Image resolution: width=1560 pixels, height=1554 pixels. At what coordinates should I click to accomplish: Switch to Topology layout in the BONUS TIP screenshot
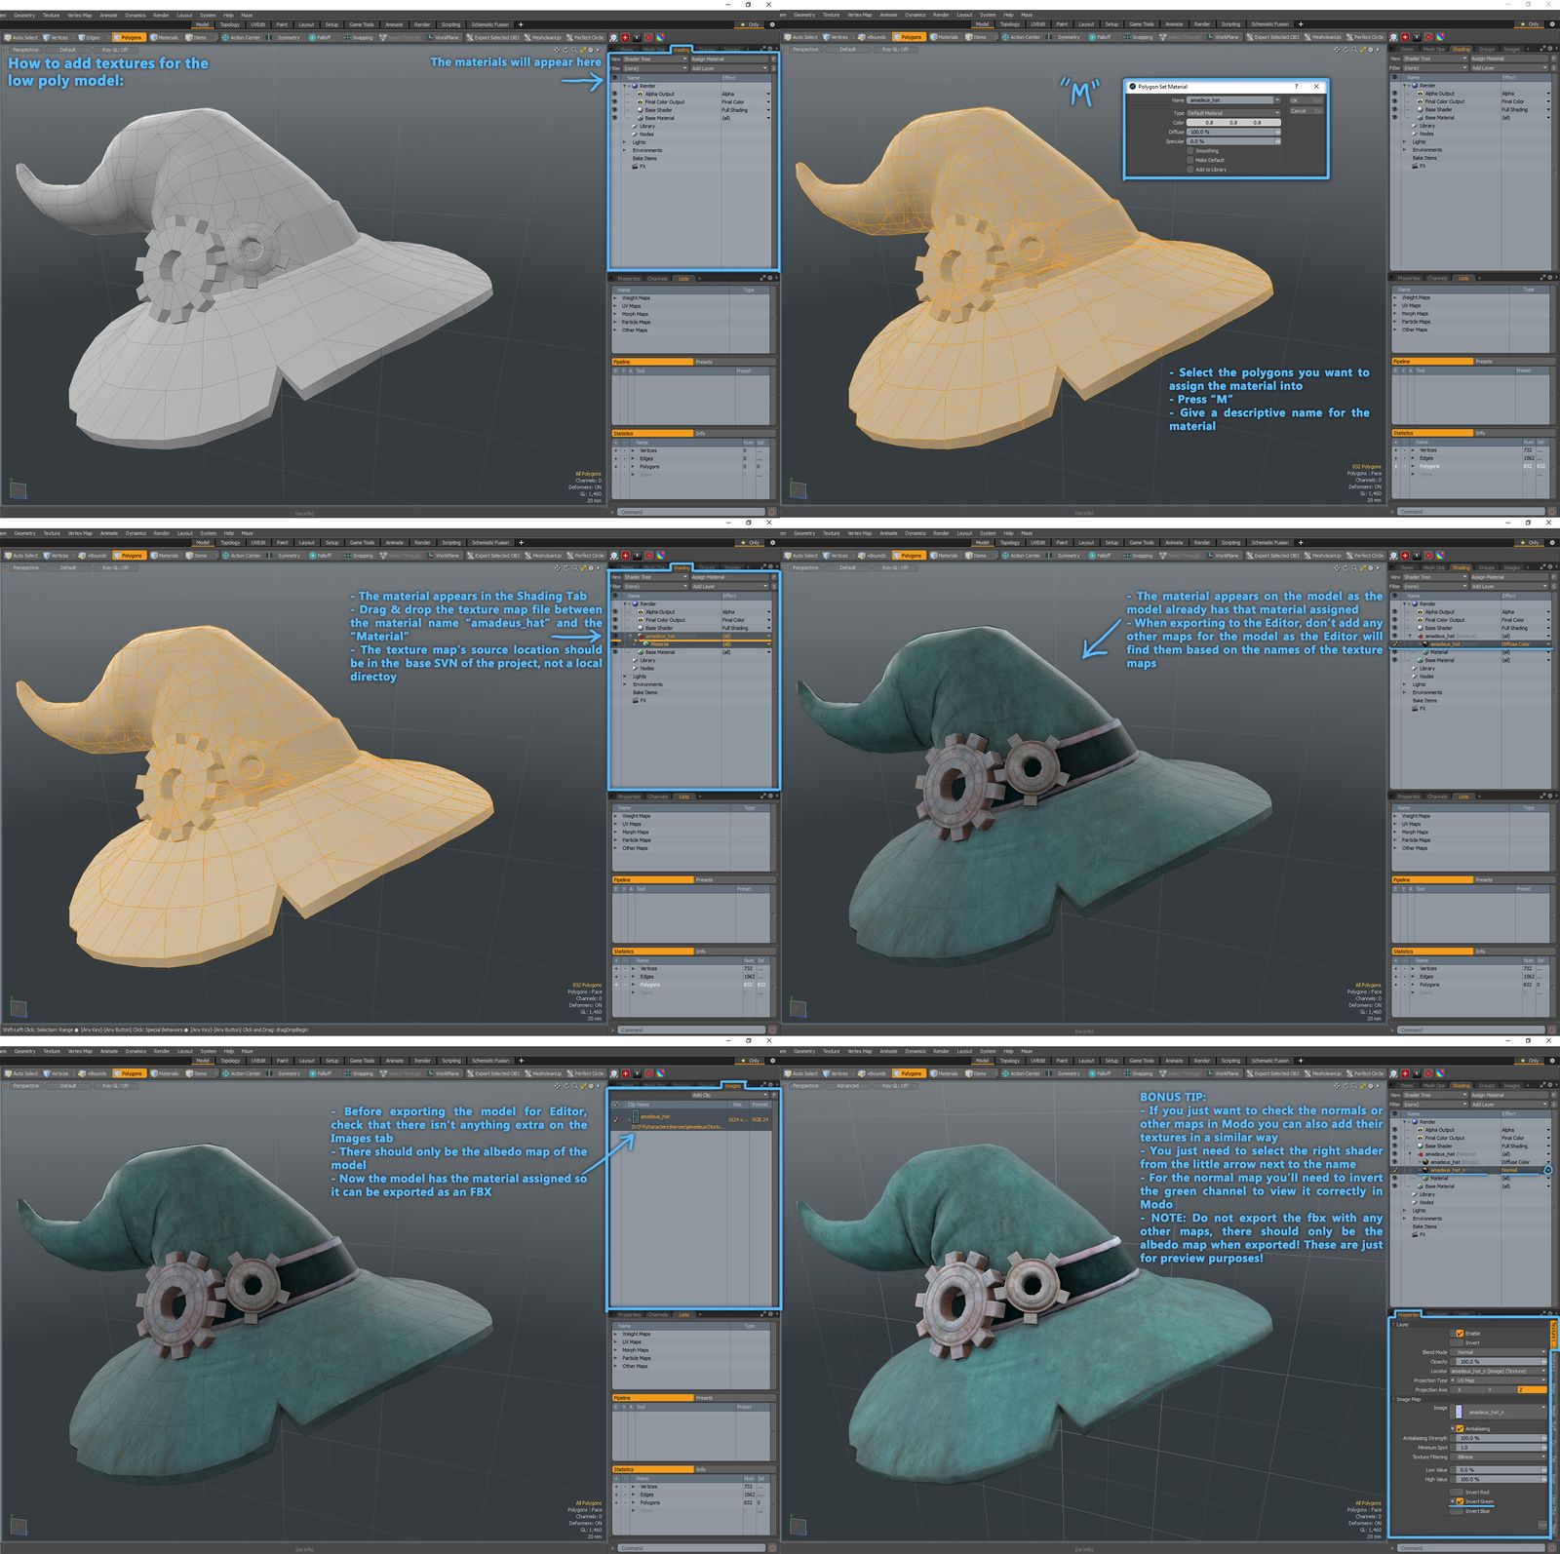coord(1010,1061)
